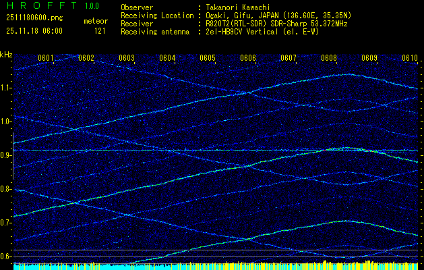
Task: Click the date 25.11.18 06:00
Action: pos(34,31)
